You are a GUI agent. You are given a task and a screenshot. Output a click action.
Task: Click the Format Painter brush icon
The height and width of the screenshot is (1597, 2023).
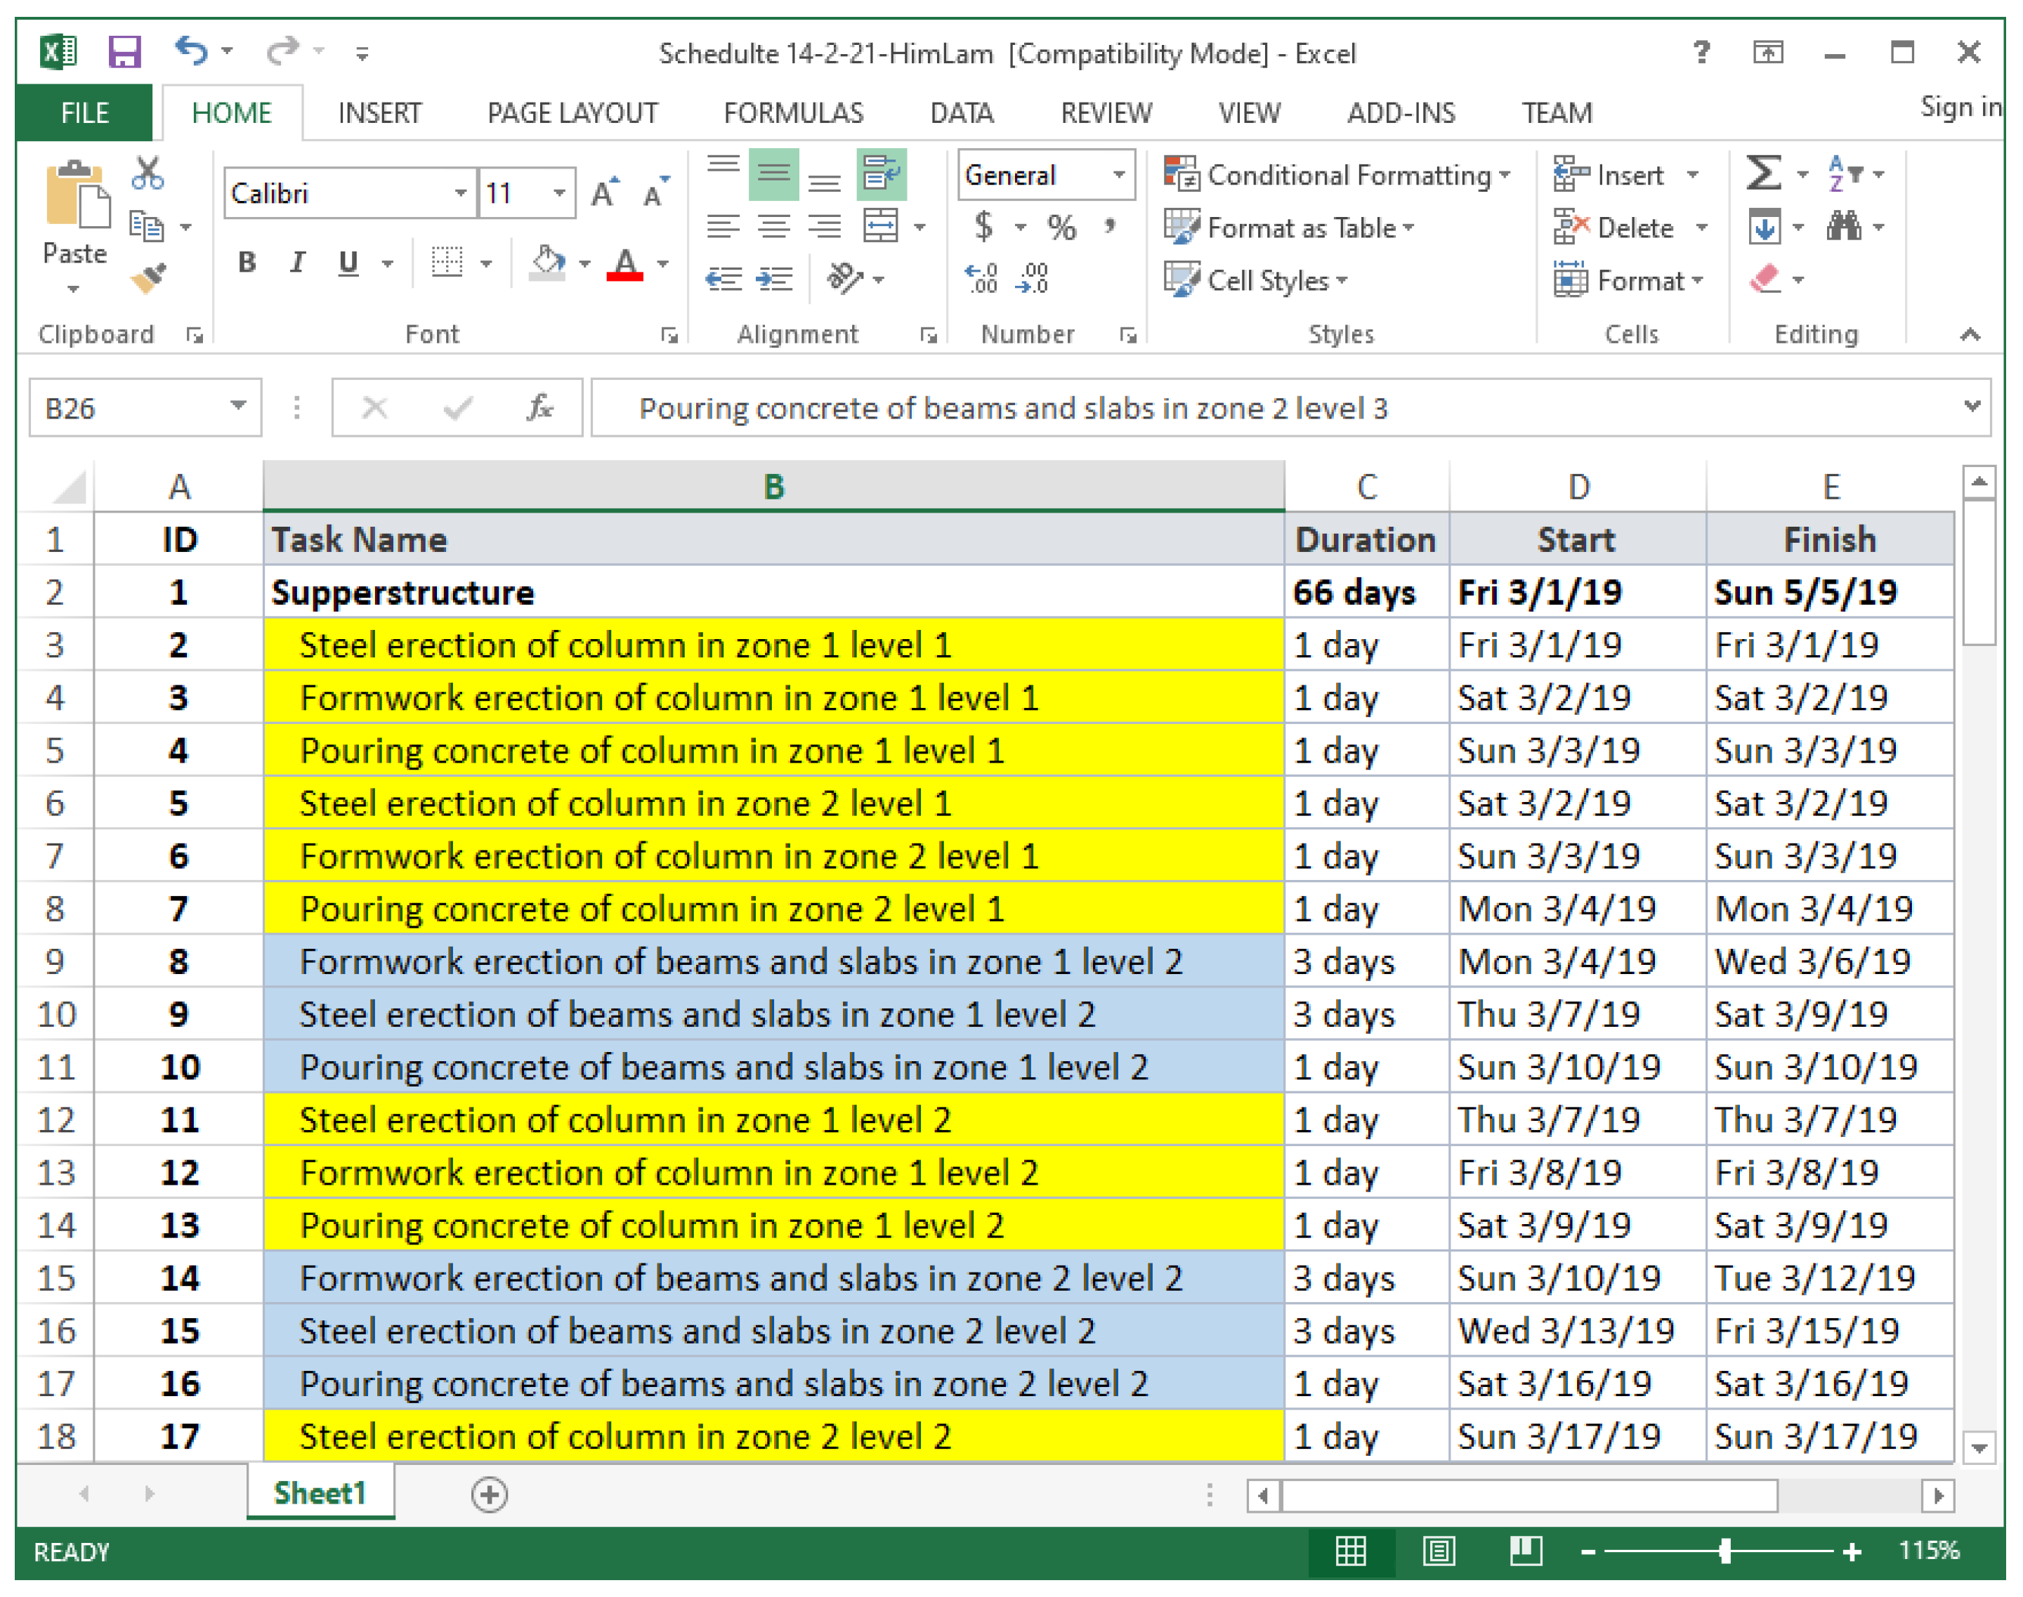pyautogui.click(x=149, y=277)
